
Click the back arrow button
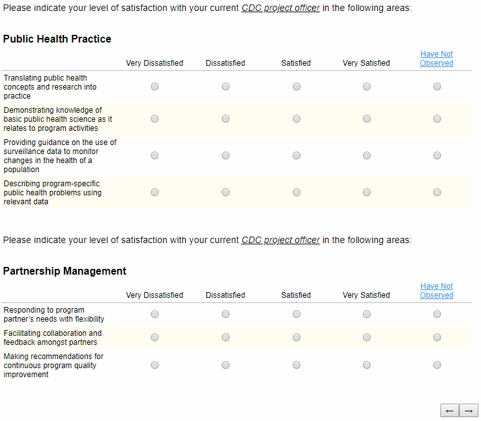(449, 411)
